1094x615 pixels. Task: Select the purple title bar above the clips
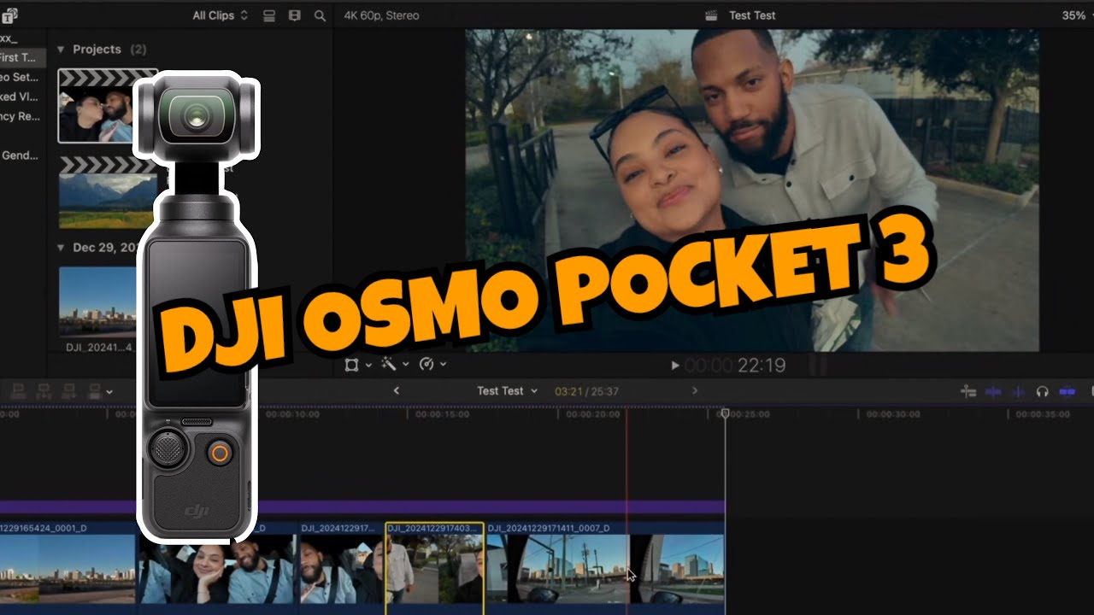click(x=362, y=507)
